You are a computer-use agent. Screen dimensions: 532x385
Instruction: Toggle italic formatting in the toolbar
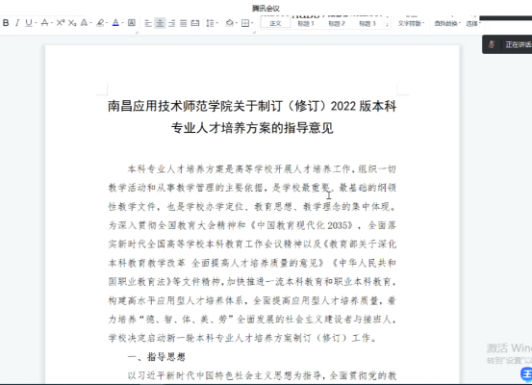(17, 23)
